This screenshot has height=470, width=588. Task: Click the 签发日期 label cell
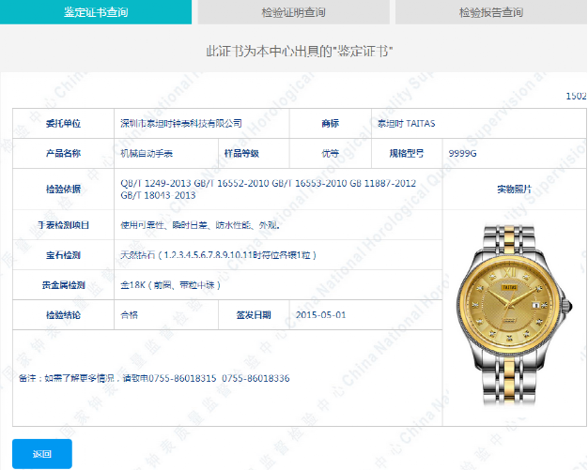coord(254,315)
